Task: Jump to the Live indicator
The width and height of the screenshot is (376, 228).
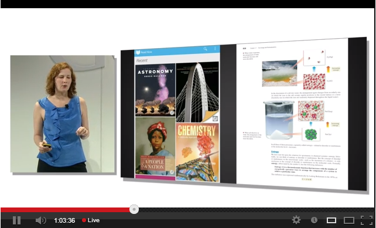Action: (x=91, y=220)
